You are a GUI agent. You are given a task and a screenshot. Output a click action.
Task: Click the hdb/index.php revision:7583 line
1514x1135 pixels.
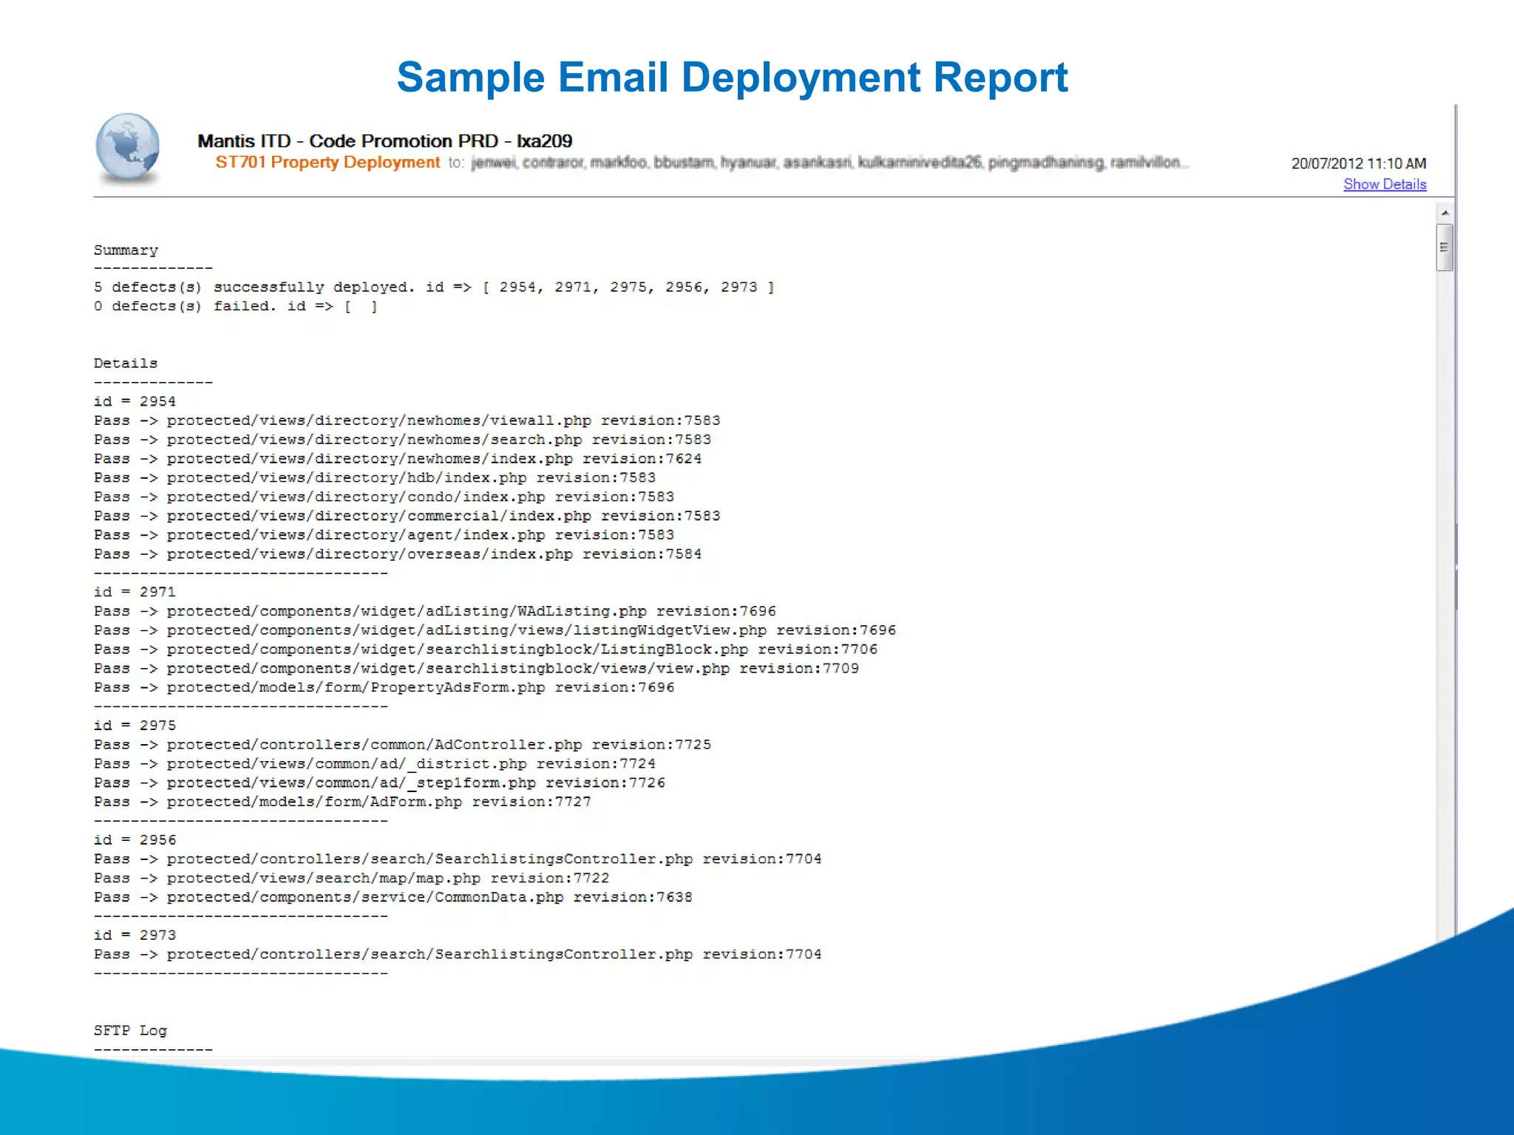click(375, 478)
